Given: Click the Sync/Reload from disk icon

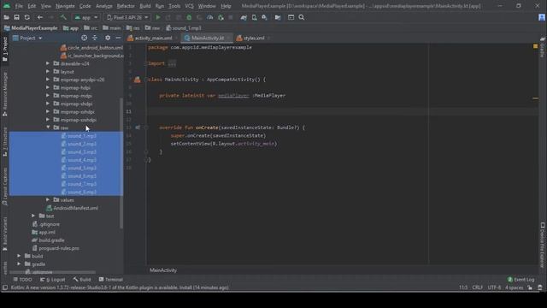Looking at the screenshot, I should [x=26, y=17].
